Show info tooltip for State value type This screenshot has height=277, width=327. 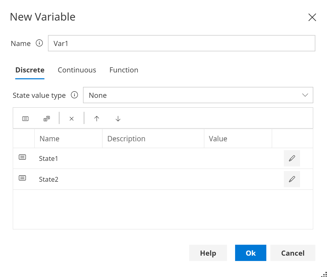[x=75, y=95]
